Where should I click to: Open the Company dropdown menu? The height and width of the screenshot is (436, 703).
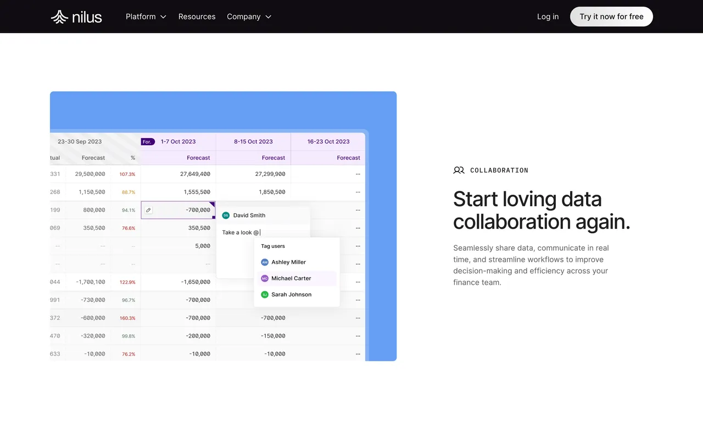click(249, 16)
